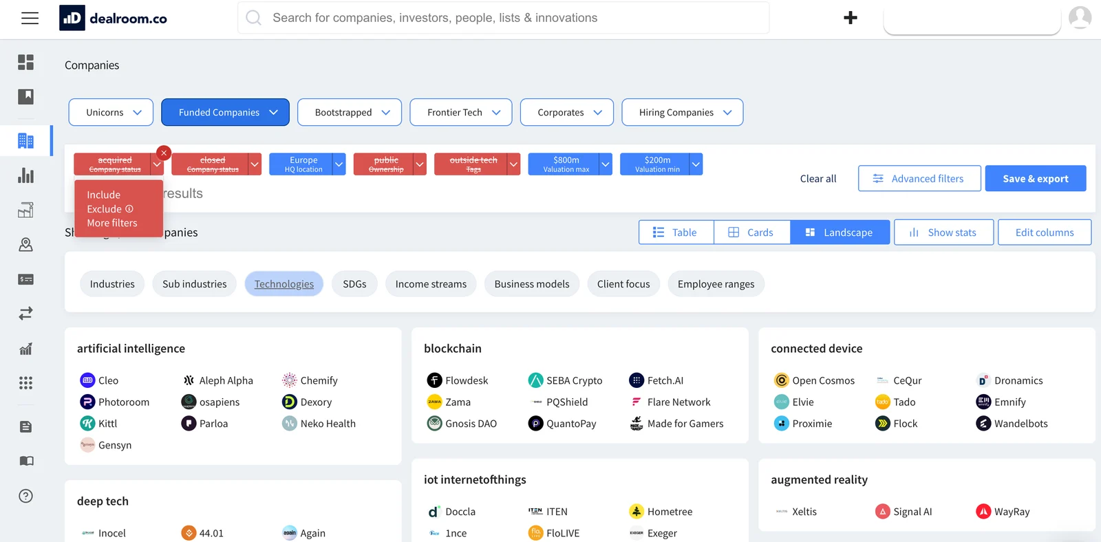Choose Include in filter menu

pyautogui.click(x=103, y=195)
